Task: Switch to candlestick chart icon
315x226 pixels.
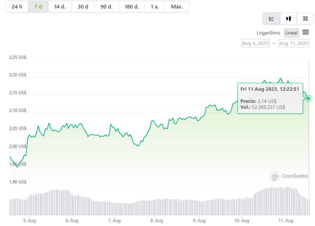Action: coord(289,19)
